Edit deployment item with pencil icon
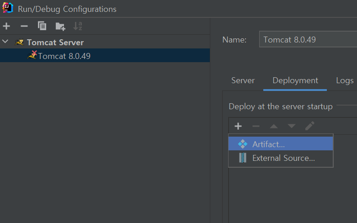 [x=309, y=126]
